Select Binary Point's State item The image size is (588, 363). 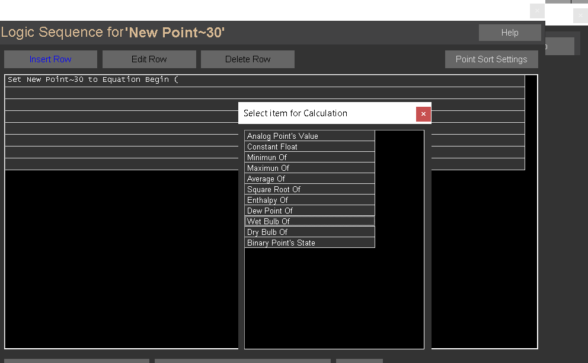309,243
